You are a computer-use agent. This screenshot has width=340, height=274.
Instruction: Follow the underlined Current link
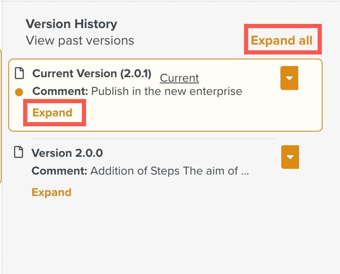click(x=180, y=78)
